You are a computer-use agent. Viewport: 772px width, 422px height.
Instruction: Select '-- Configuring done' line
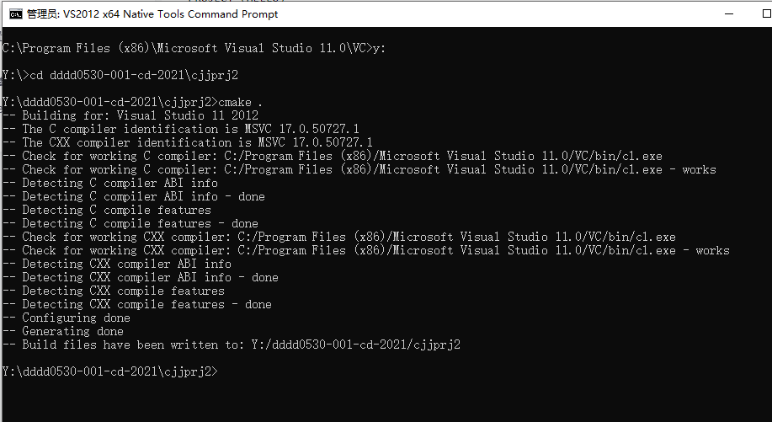click(x=67, y=318)
